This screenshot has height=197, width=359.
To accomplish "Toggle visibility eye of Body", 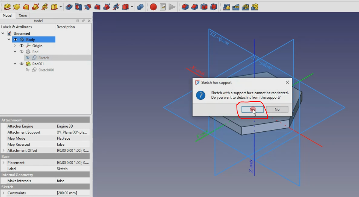I will [x=15, y=39].
